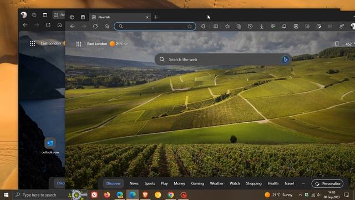
Task: Click East London in back window
Action: coord(50,43)
